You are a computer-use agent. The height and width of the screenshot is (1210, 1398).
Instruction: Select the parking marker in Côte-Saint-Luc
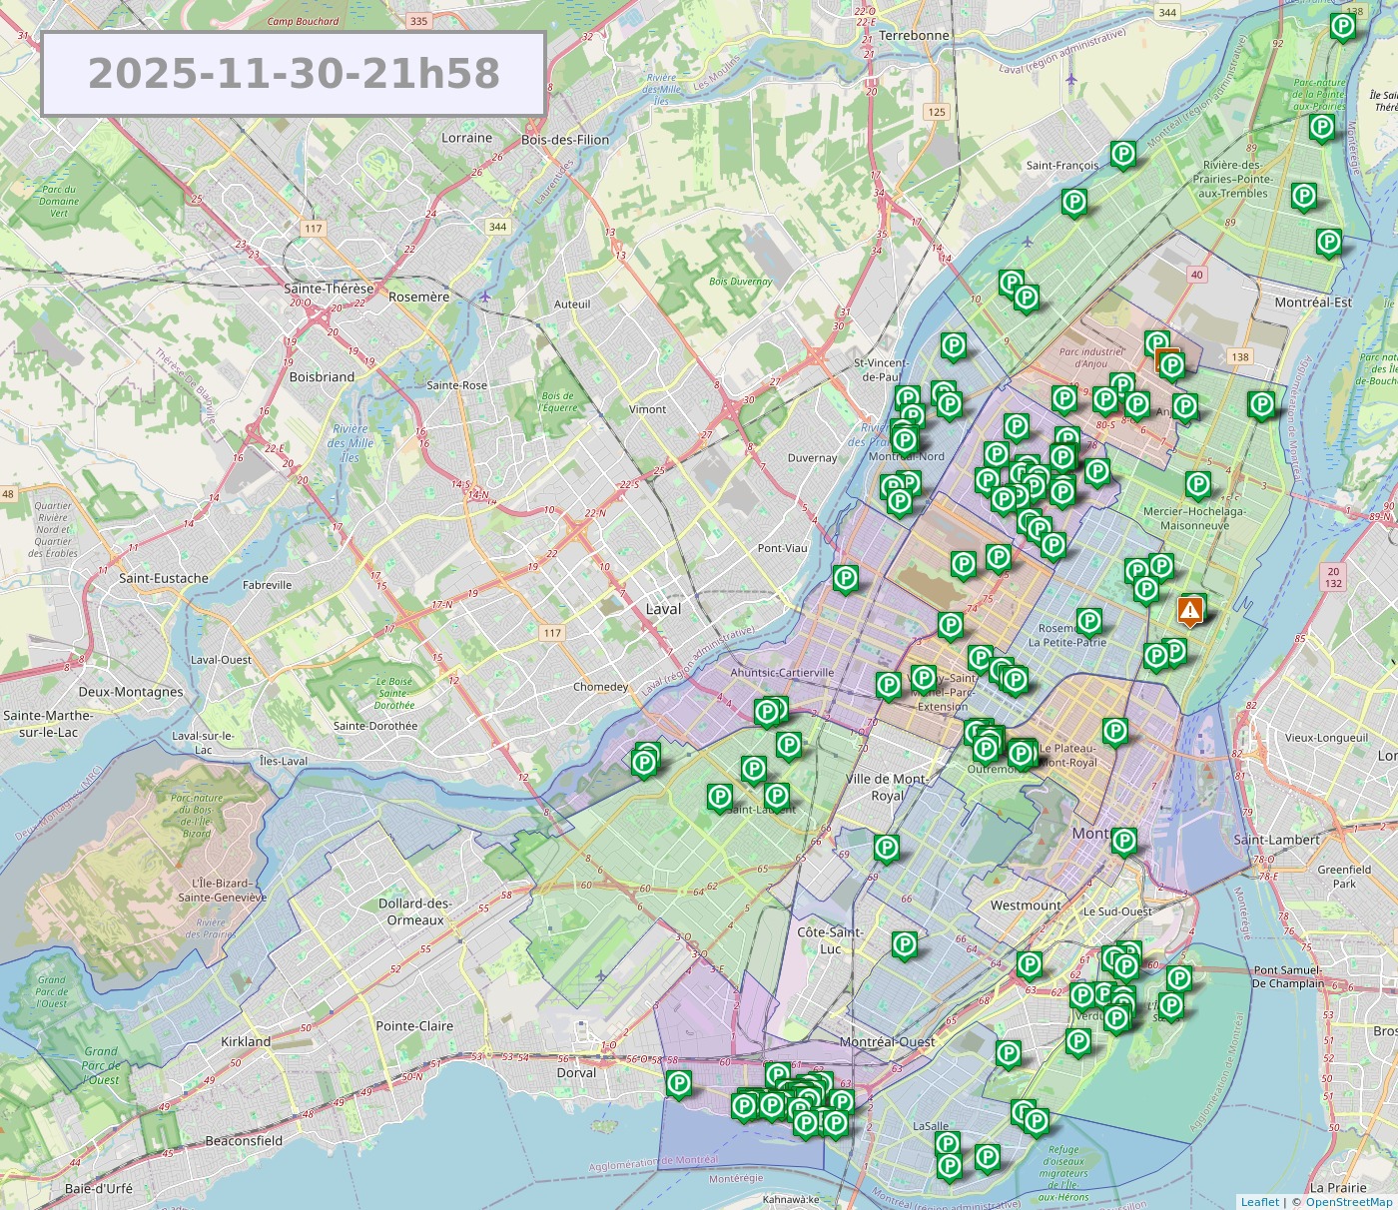point(905,944)
